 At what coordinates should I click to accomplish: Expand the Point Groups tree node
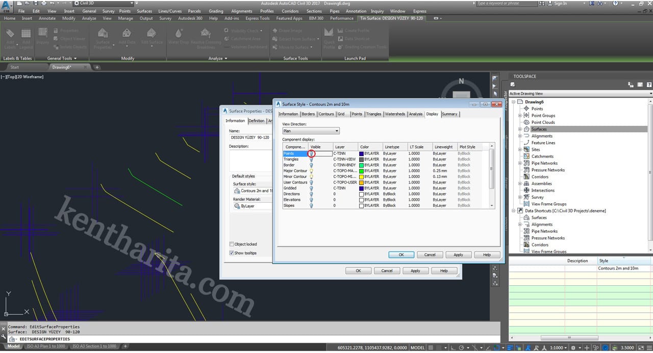pos(520,116)
